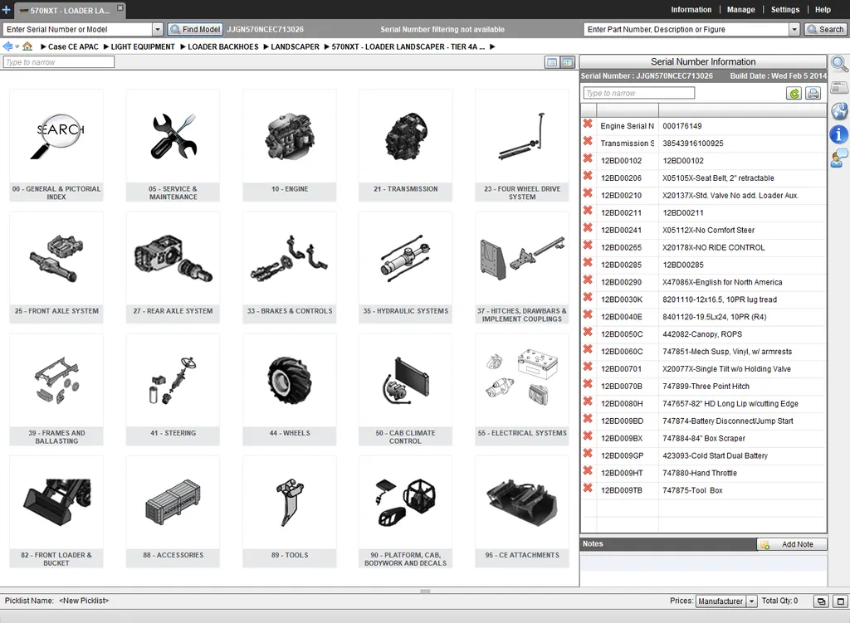Expand breadcrumb arrow before Case CE APAC

[43, 46]
